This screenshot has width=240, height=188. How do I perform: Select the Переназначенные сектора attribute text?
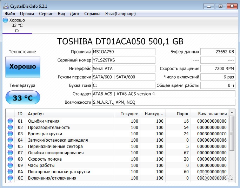(x=55, y=147)
